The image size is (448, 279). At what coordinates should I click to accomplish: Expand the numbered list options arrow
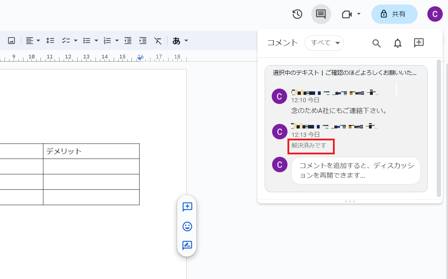117,41
